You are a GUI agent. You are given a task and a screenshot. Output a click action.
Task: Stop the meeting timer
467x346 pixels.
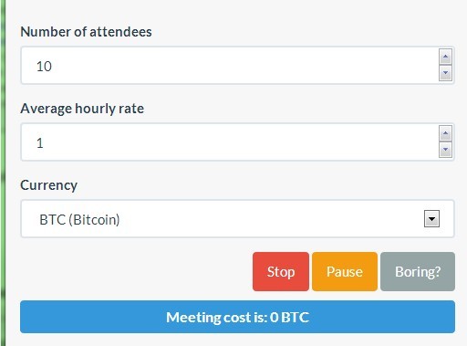tap(281, 271)
